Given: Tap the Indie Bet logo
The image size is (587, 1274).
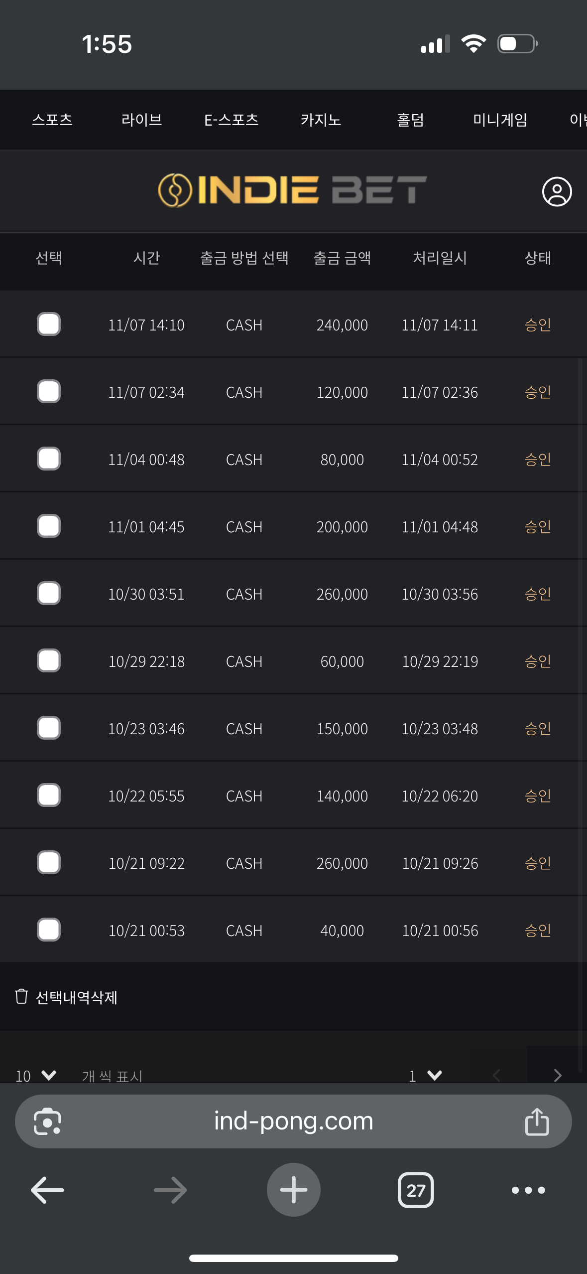Looking at the screenshot, I should tap(293, 190).
